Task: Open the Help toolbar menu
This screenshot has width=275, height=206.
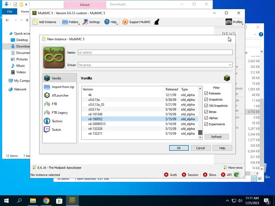Action: coord(111,22)
